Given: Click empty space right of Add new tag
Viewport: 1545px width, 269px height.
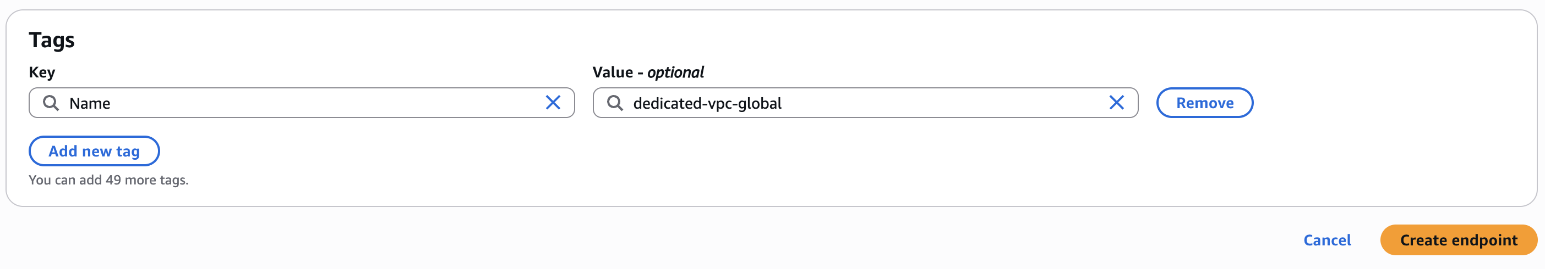Looking at the screenshot, I should click(x=420, y=151).
